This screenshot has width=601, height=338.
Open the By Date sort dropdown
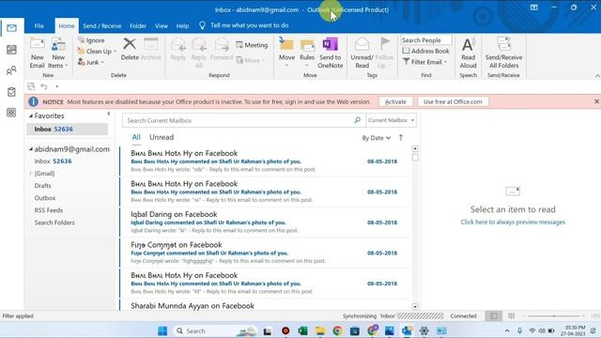pyautogui.click(x=376, y=138)
